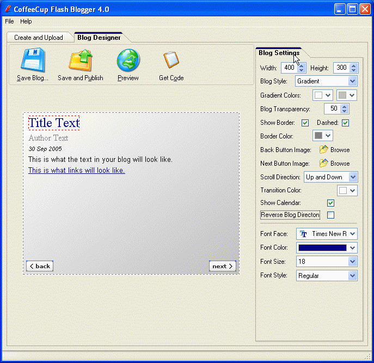This screenshot has width=374, height=363.
Task: Switch to Create and Upload tab
Action: [39, 38]
